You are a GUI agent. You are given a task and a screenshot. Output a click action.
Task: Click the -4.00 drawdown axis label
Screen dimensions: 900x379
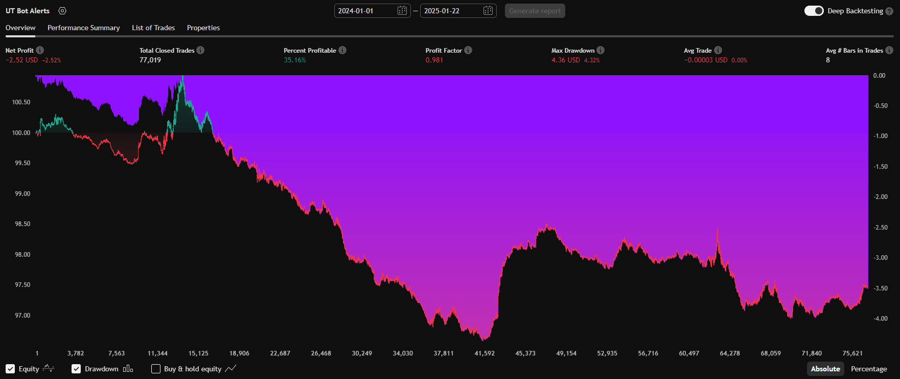coord(881,318)
